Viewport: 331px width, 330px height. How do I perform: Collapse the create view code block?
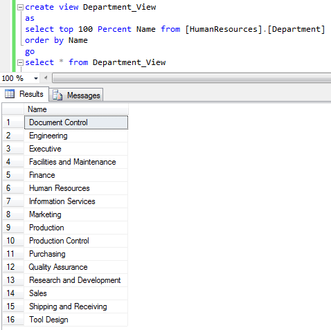[21, 7]
